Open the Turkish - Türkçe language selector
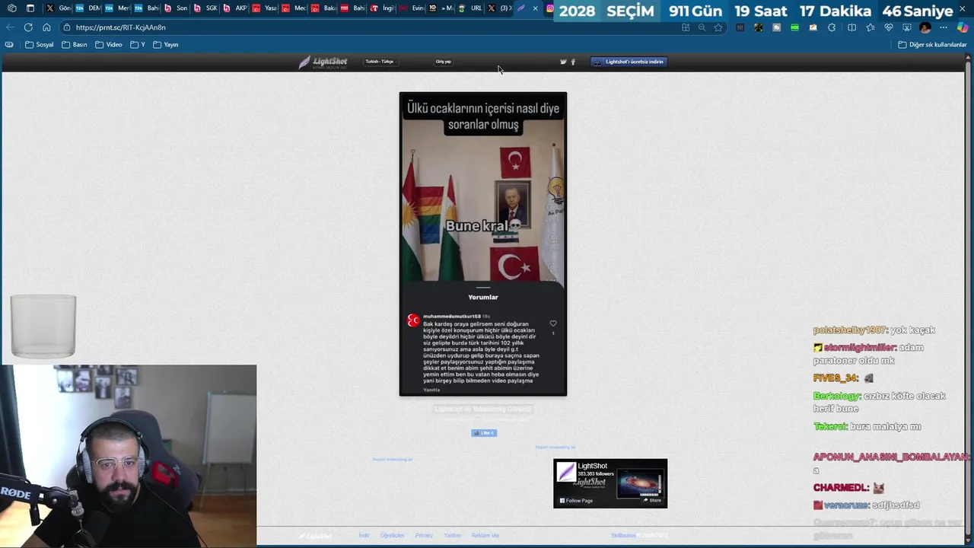The width and height of the screenshot is (974, 548). (380, 62)
